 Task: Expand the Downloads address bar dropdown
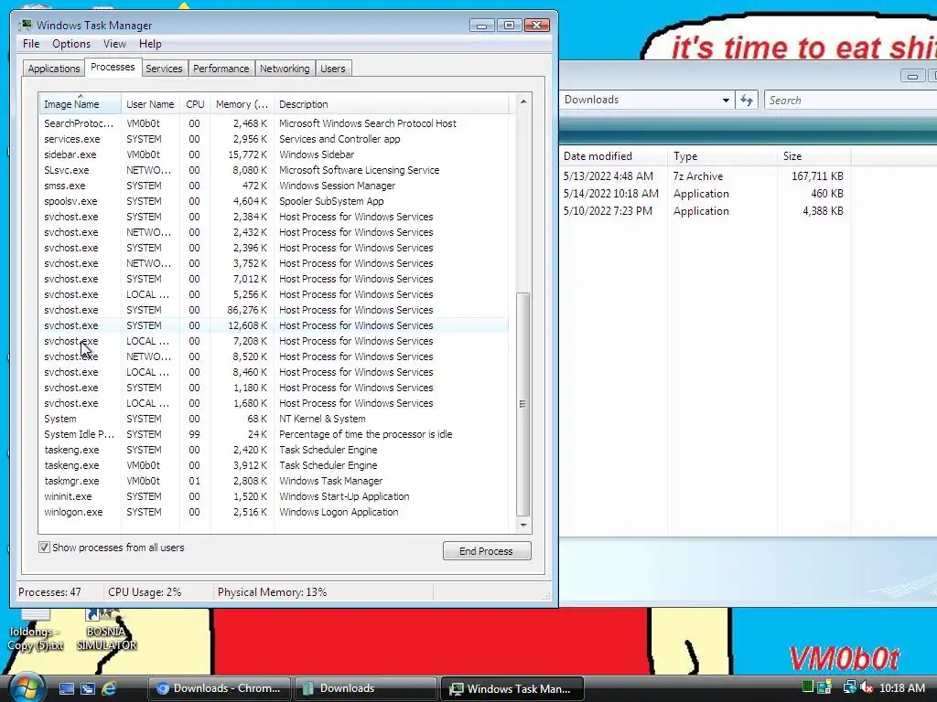click(726, 100)
